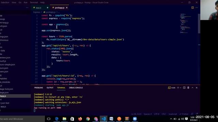Split the editor to the right
Viewport: 218px width, 122px height.
pyautogui.click(x=192, y=7)
